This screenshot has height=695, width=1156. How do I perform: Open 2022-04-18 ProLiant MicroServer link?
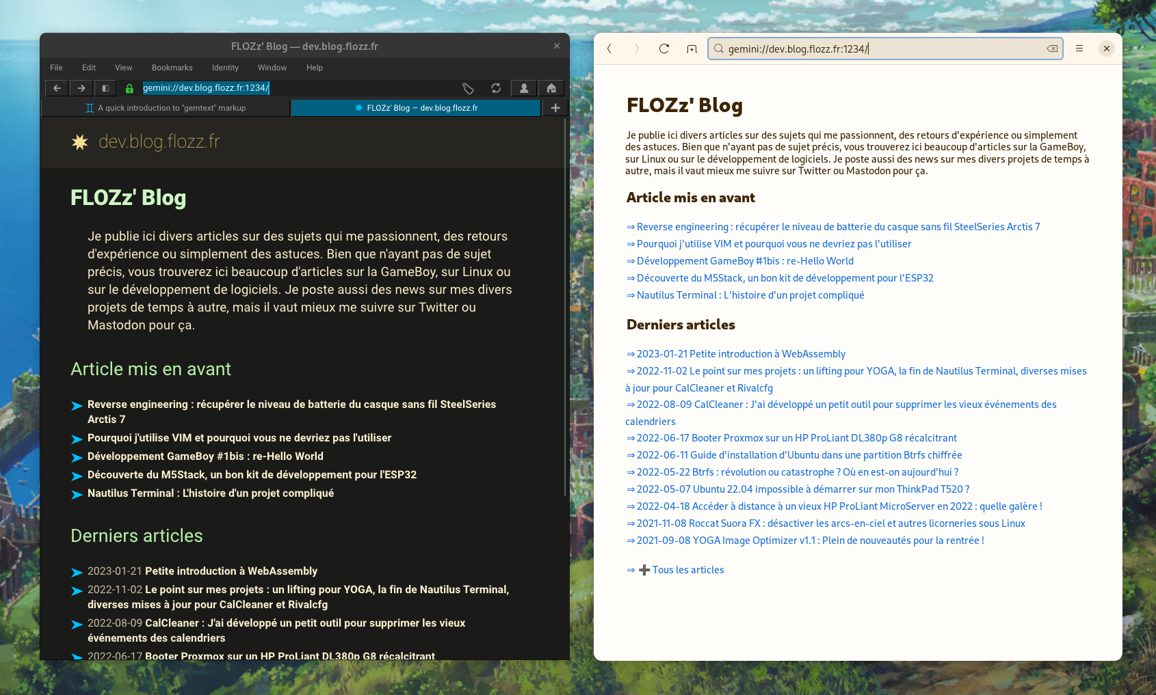point(835,506)
